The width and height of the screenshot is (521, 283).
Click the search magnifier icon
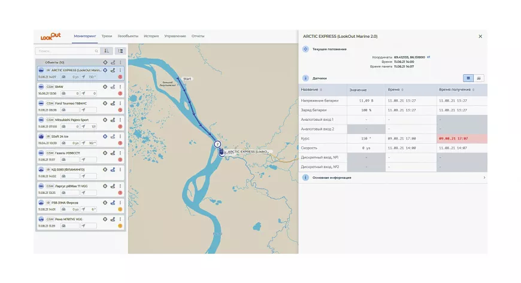click(96, 51)
